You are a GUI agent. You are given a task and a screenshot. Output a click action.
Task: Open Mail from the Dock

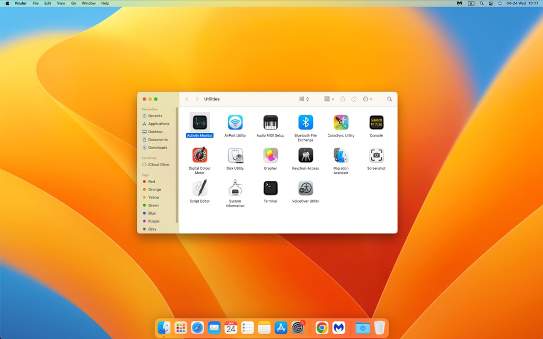[x=214, y=327]
